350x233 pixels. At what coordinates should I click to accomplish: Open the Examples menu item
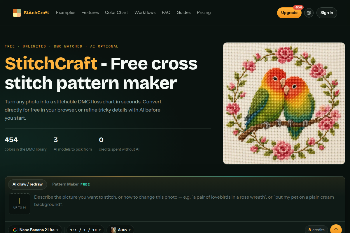(66, 13)
